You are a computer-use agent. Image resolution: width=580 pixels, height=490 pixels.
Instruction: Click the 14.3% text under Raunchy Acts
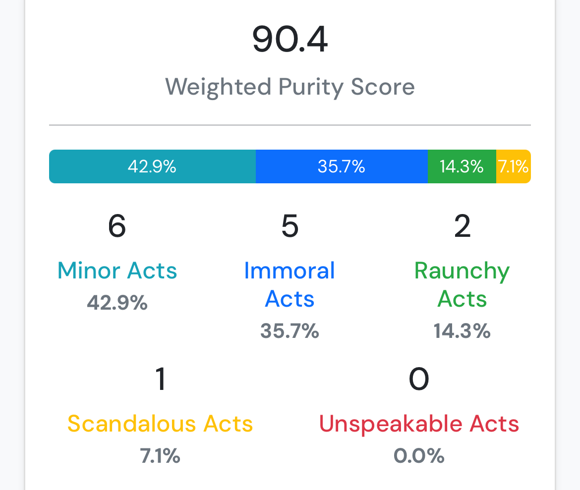click(x=462, y=331)
